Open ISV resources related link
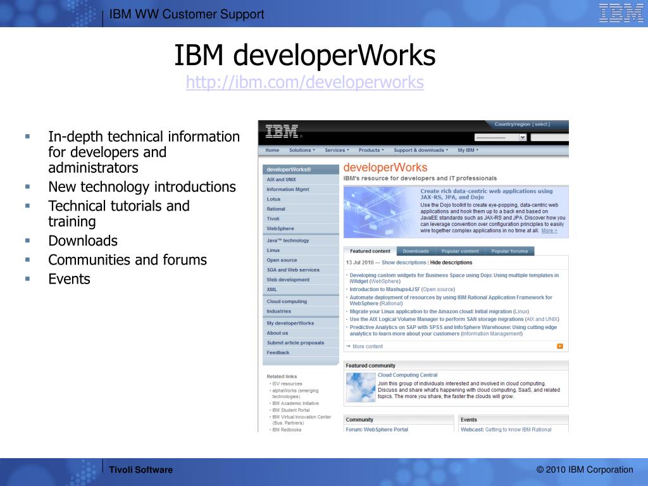The image size is (648, 486). [x=287, y=384]
